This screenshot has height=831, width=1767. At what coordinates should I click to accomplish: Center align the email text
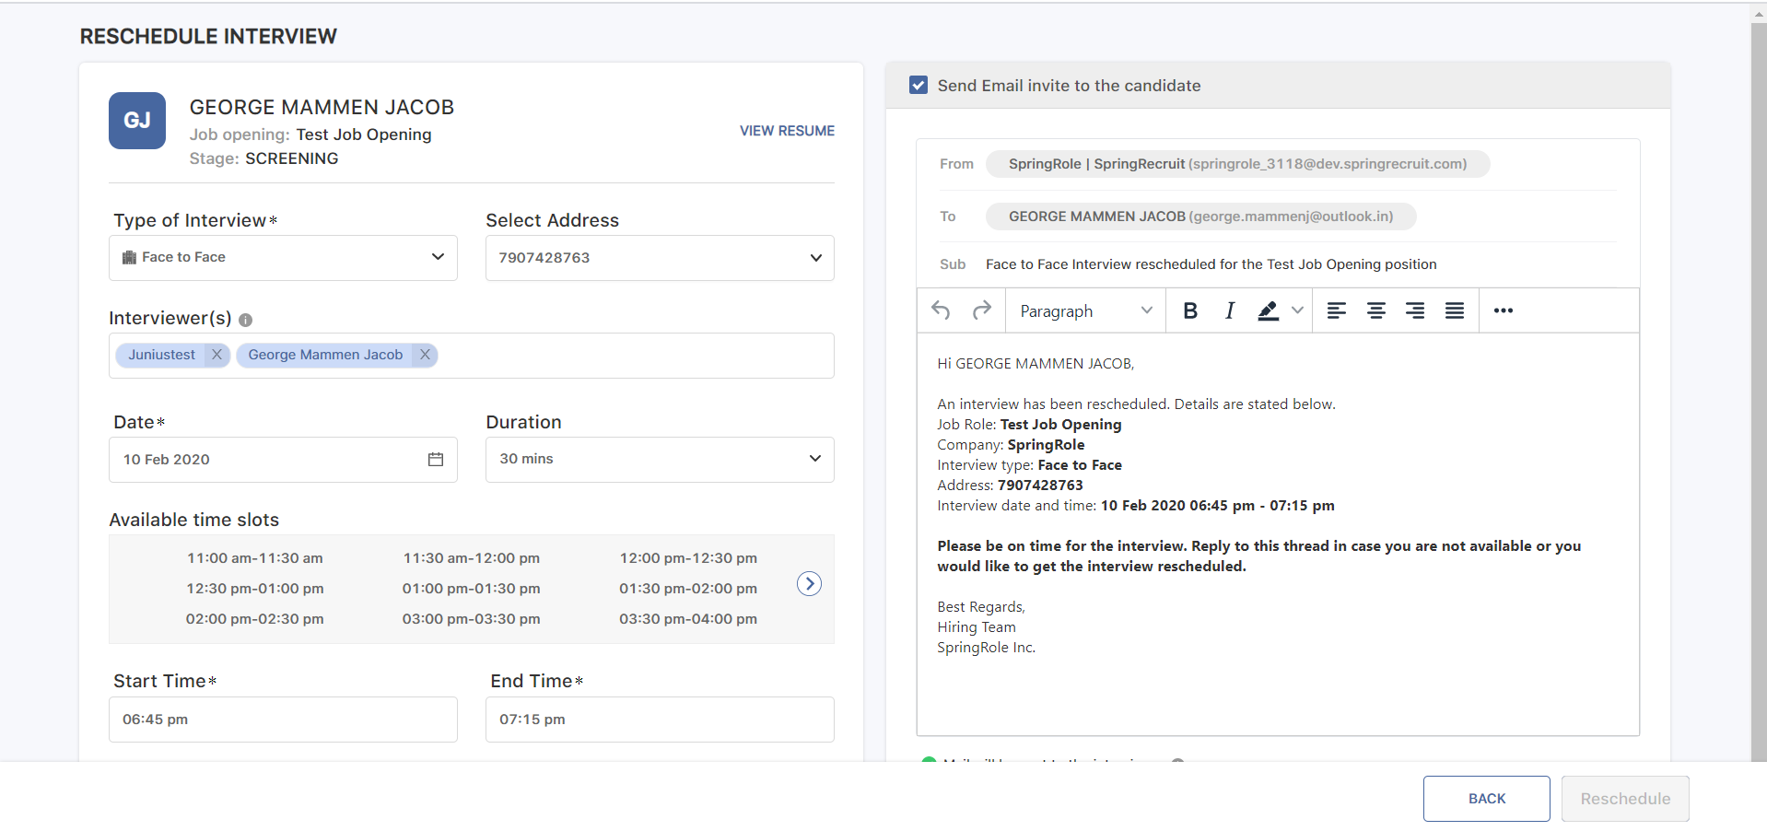click(x=1375, y=310)
